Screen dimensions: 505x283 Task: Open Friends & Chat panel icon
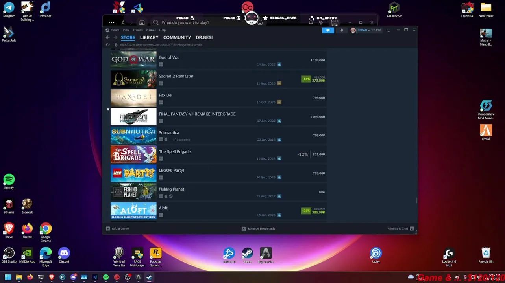412,228
